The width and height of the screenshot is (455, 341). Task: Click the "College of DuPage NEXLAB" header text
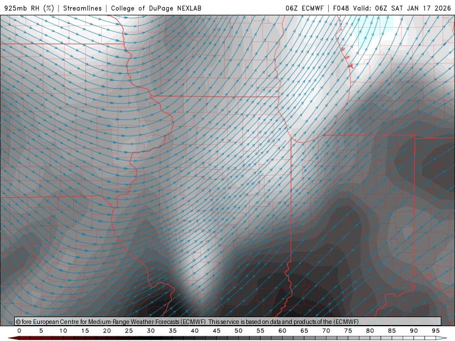point(156,8)
